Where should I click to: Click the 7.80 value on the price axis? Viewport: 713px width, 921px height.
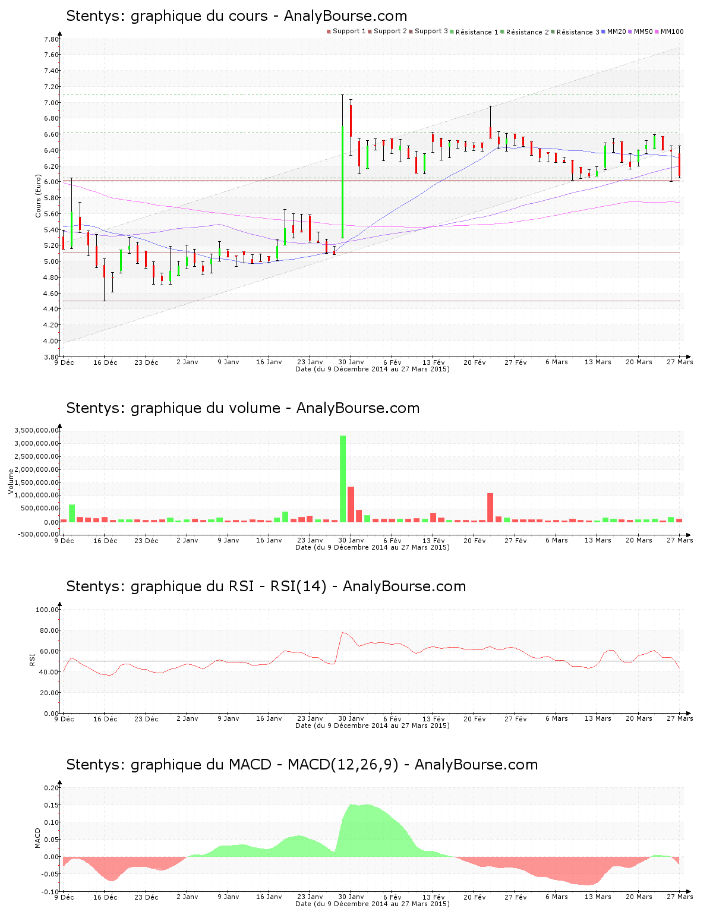51,39
